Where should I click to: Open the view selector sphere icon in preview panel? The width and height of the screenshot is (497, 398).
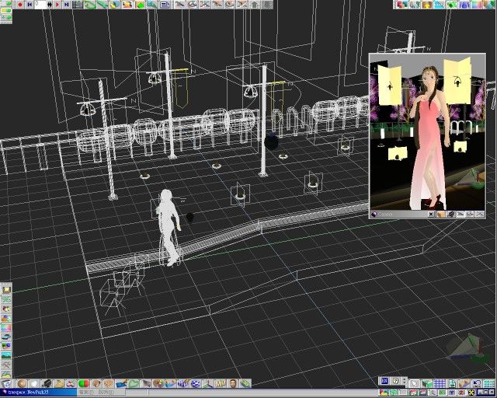(x=374, y=214)
